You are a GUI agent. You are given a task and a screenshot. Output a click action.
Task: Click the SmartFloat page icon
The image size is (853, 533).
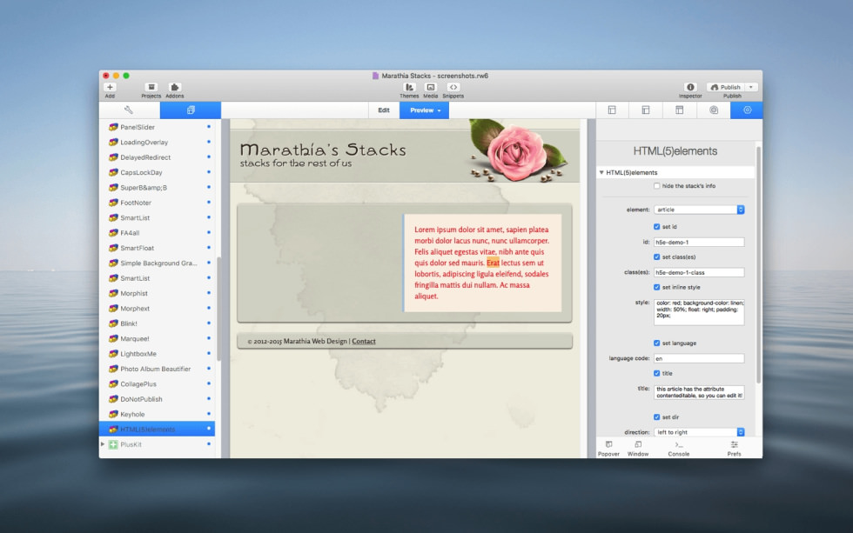(x=113, y=248)
